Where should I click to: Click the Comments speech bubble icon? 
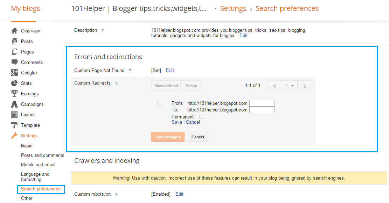[14, 62]
